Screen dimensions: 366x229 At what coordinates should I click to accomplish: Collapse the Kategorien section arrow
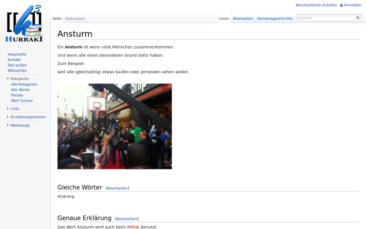[x=8, y=79]
